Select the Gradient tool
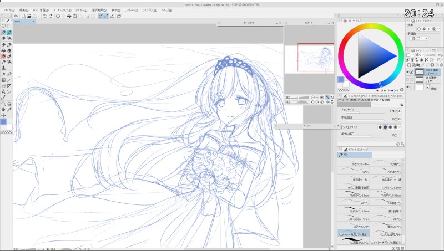This screenshot has height=251, width=444. pyautogui.click(x=3, y=80)
